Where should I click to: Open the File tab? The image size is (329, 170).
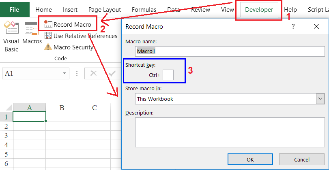tap(15, 10)
